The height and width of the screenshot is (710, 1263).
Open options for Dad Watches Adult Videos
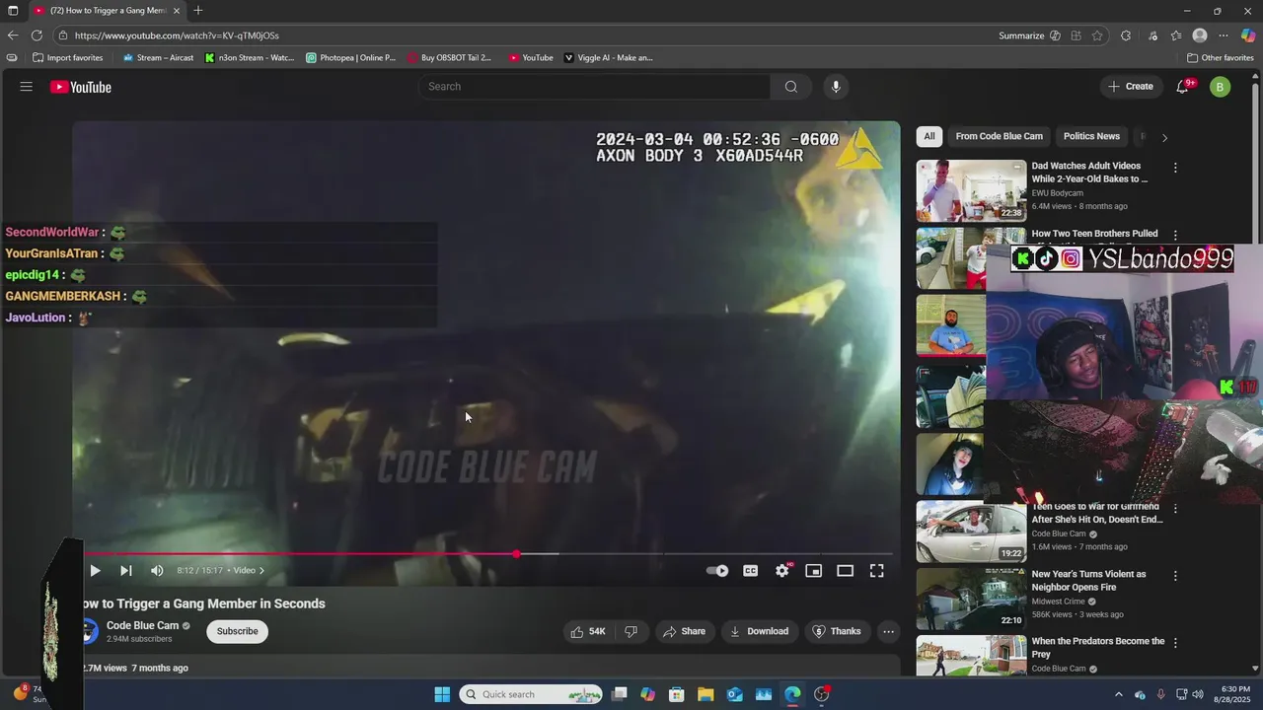coord(1175,168)
